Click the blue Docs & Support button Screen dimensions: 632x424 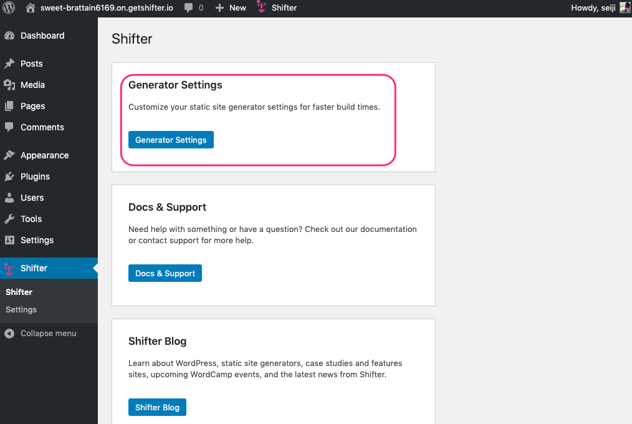point(165,273)
